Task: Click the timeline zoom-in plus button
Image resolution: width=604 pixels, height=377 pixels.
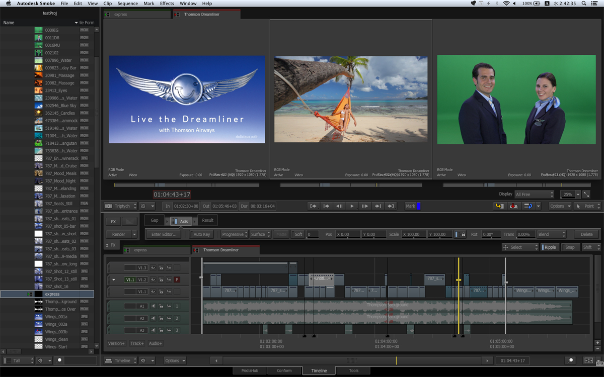Action: [597, 343]
